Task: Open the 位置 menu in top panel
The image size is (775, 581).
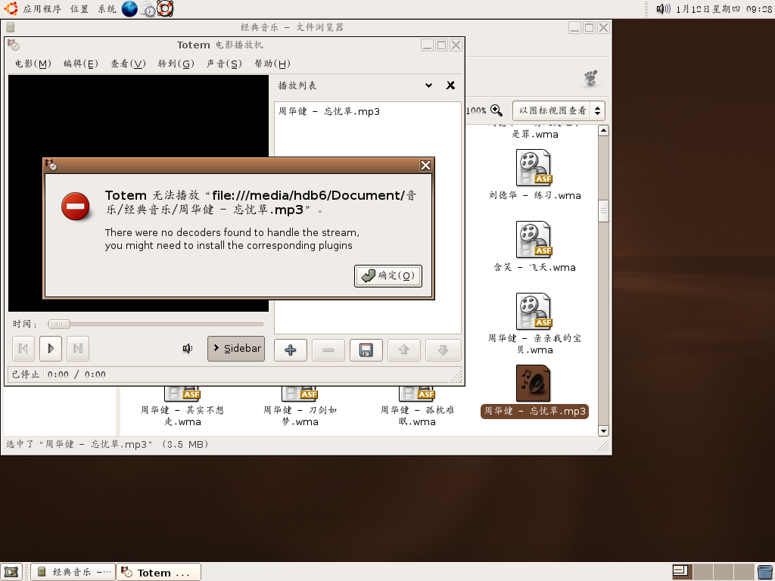Action: (79, 9)
